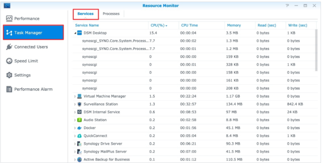Image resolution: width=323 pixels, height=163 pixels.
Task: Click the Active Backup for Business icon
Action: (79, 159)
